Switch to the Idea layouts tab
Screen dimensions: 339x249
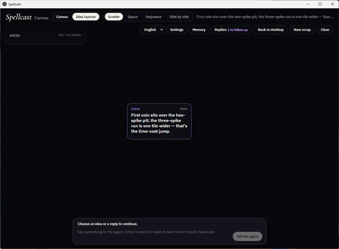(x=86, y=17)
